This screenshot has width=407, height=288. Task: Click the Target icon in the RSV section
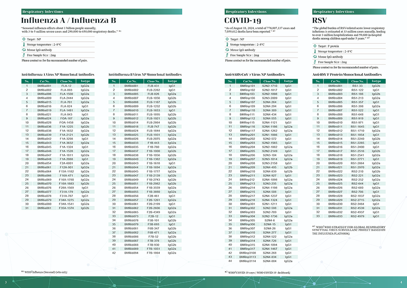tap(314, 46)
